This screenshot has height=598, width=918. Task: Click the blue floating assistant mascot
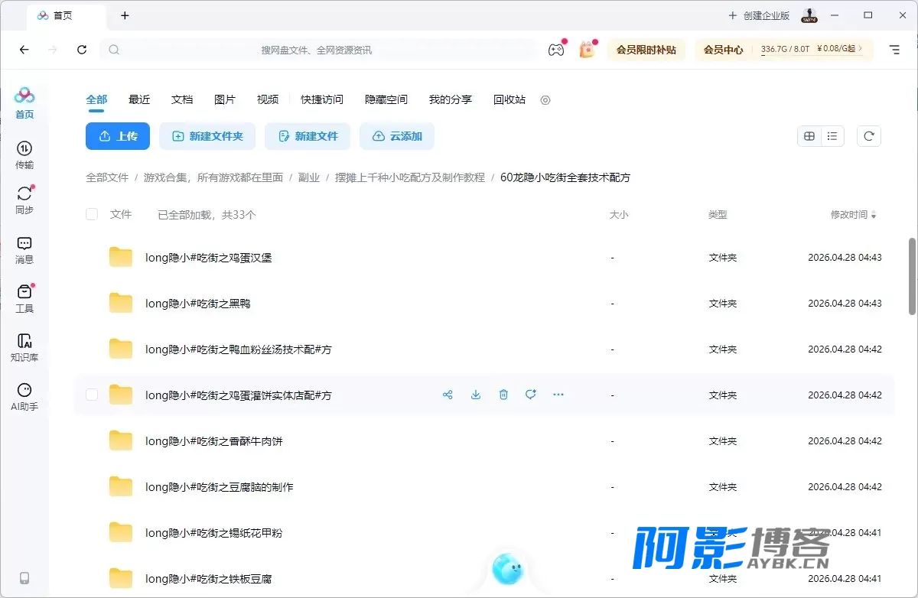coord(506,568)
